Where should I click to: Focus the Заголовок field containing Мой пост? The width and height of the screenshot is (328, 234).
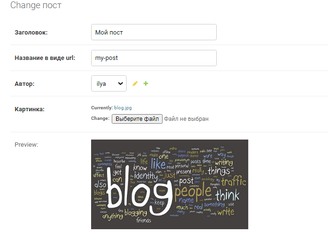coord(154,32)
